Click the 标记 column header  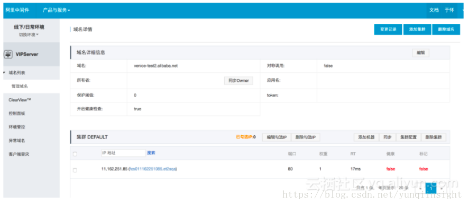click(x=423, y=154)
